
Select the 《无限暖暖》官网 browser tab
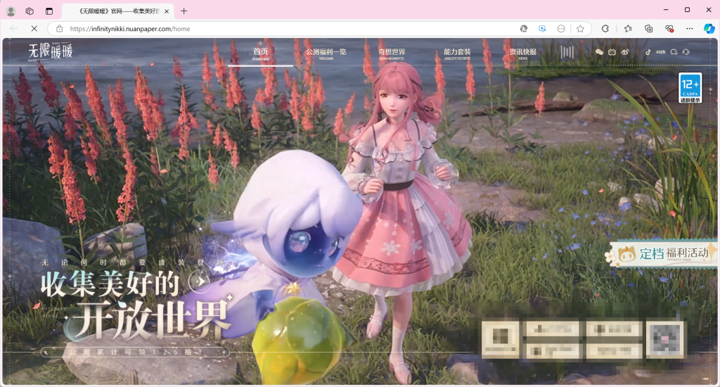point(117,11)
